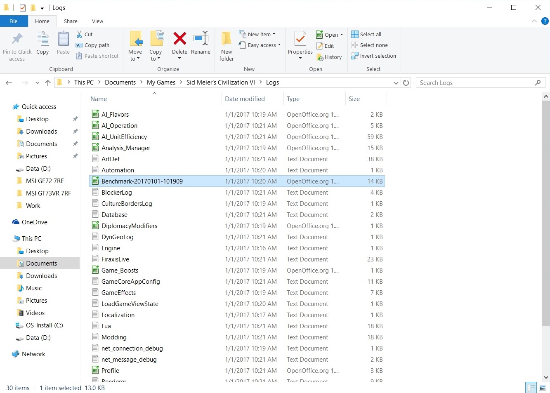Click Select none icon
Screen dimensions: 550x393
pos(355,45)
